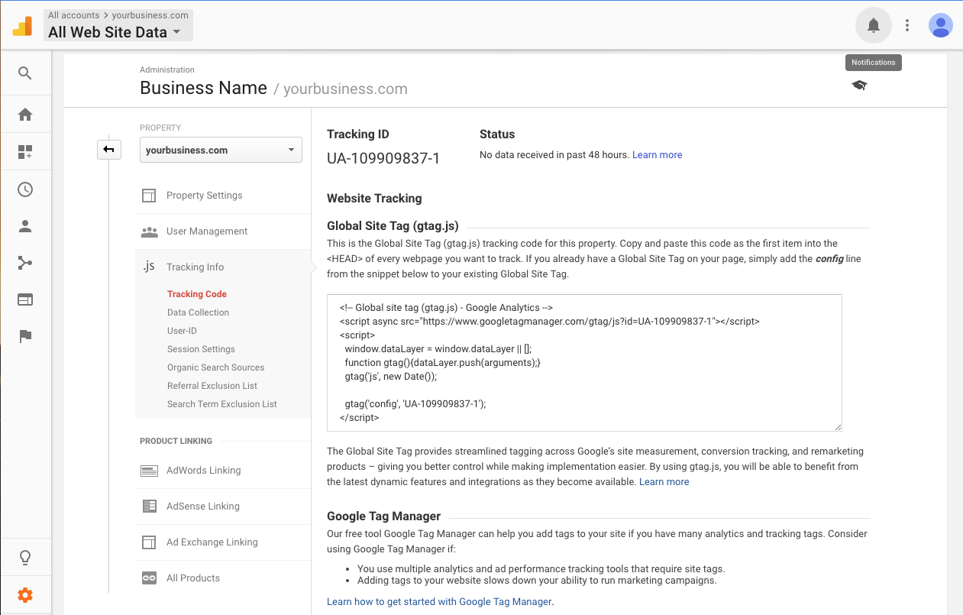Open Behavior window icon in sidebar

(25, 300)
